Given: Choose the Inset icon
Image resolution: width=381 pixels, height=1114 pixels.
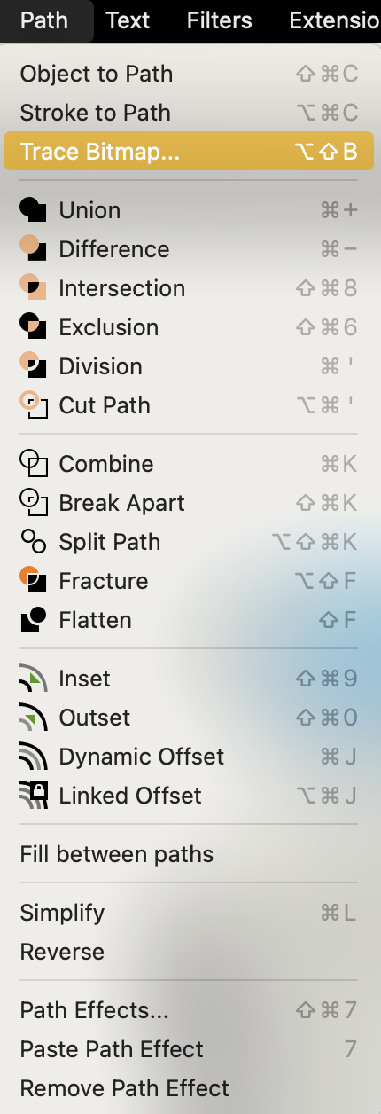Looking at the screenshot, I should click(x=33, y=679).
